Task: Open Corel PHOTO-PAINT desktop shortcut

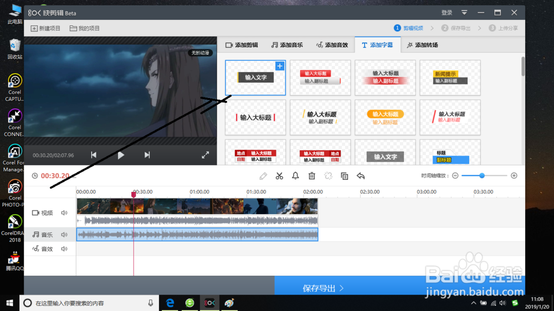Action: [14, 193]
